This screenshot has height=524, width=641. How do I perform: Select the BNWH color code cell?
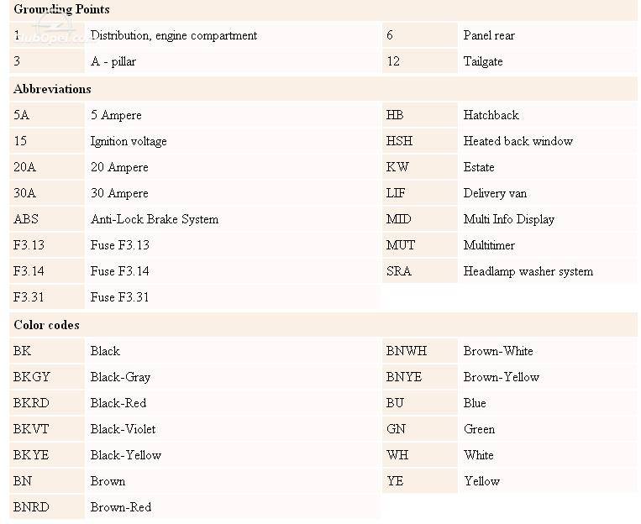click(x=420, y=351)
